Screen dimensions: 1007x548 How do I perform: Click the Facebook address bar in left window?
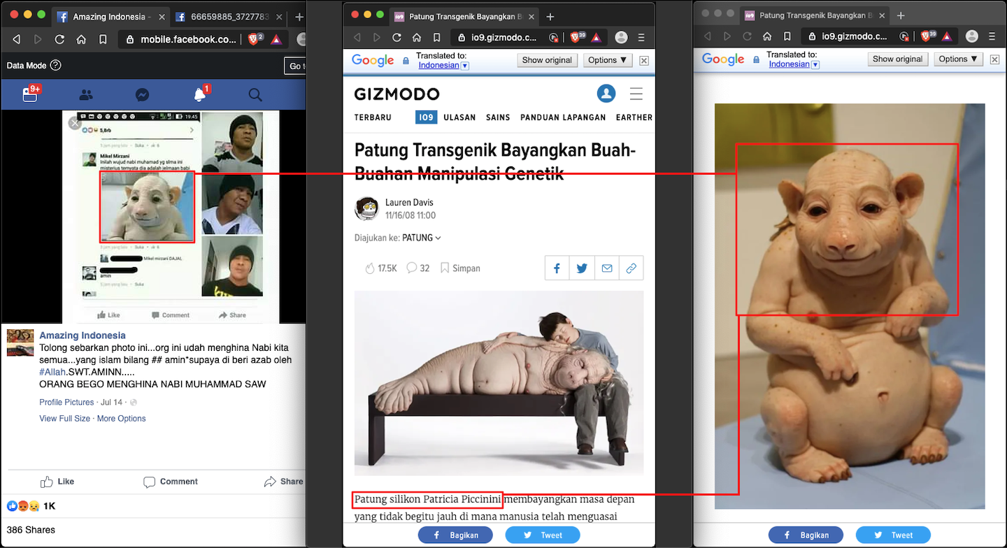[x=182, y=40]
